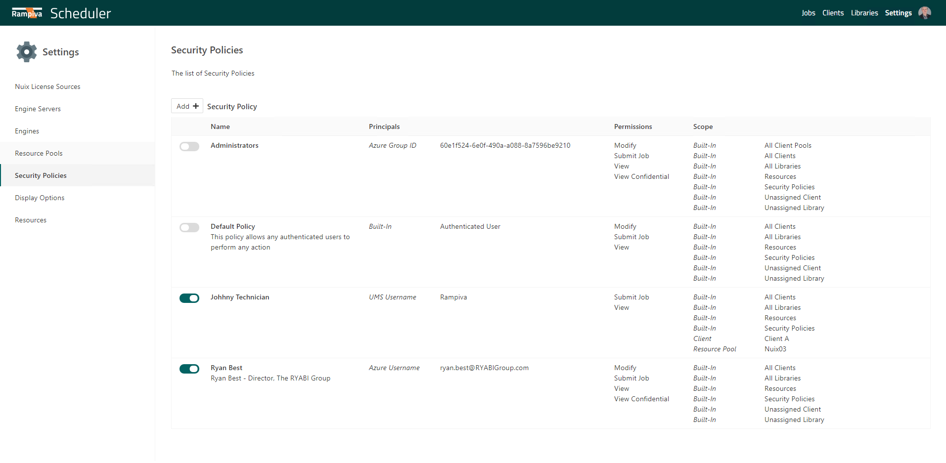Disable the Ryan Best policy toggle

pos(189,369)
